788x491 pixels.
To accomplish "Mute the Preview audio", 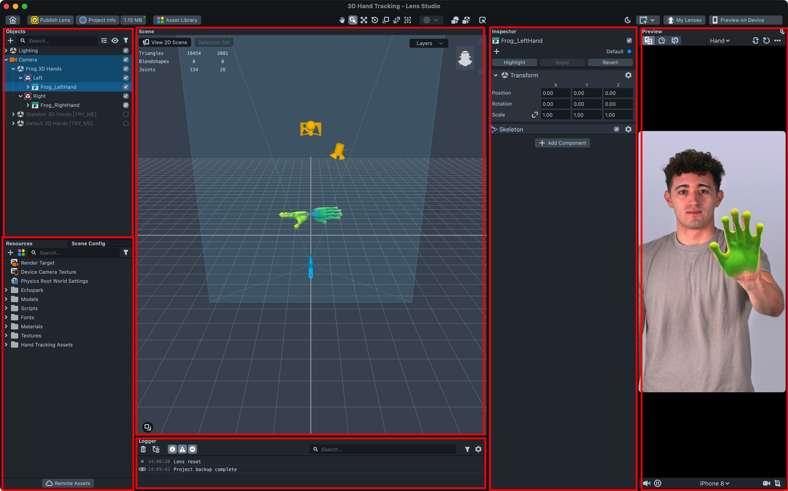I will click(x=646, y=483).
